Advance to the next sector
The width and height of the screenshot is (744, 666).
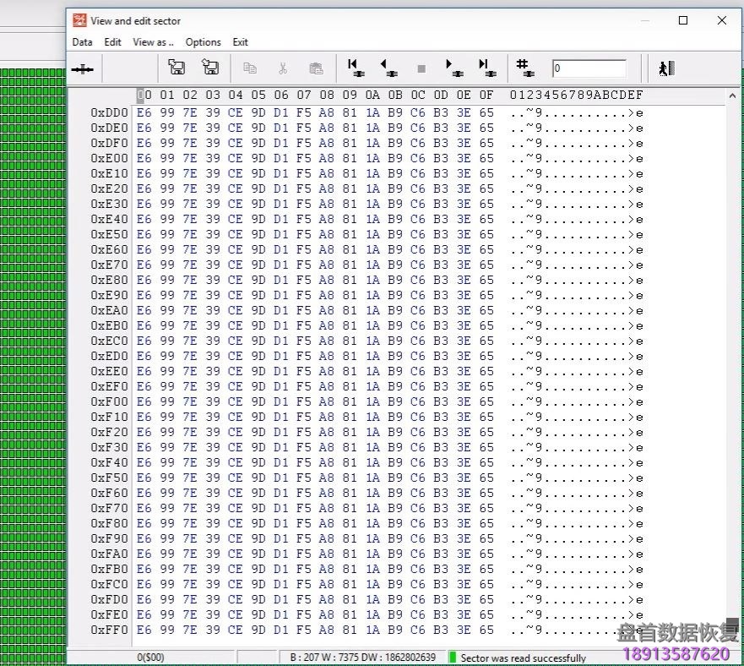coord(454,68)
